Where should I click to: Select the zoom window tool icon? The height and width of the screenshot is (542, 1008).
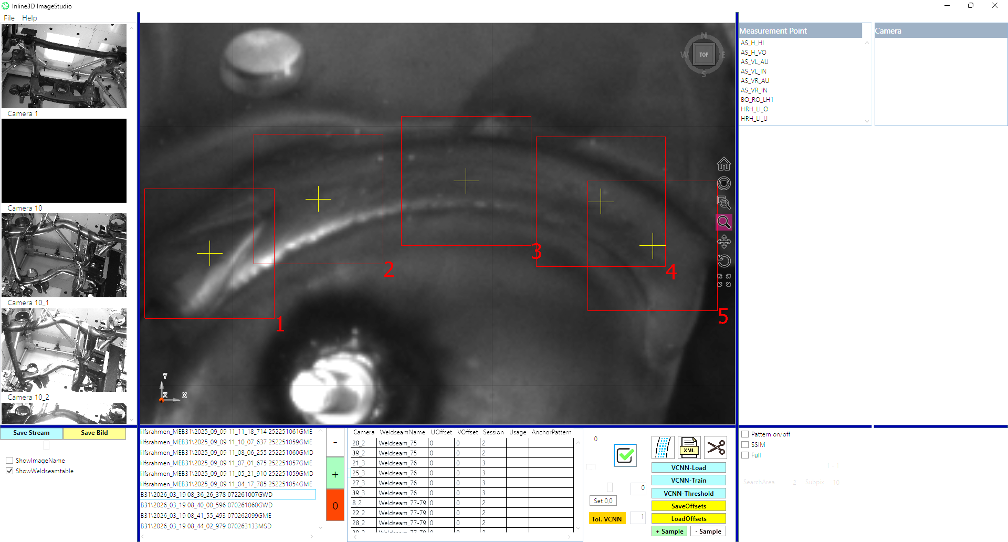click(x=723, y=203)
